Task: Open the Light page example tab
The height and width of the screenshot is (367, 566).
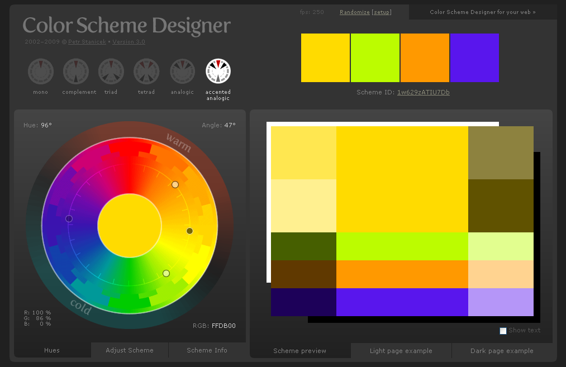Action: [x=401, y=351]
